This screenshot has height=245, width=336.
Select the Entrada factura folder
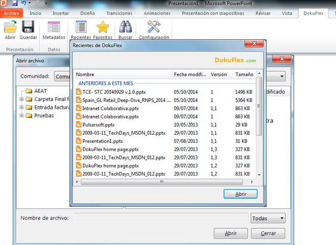coord(48,107)
